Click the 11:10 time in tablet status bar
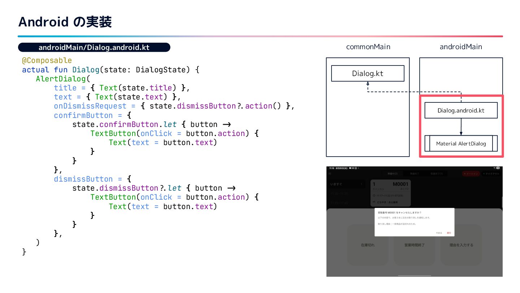 pos(331,168)
